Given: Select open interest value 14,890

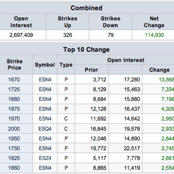Looking at the screenshot, I should pyautogui.click(x=132, y=139).
